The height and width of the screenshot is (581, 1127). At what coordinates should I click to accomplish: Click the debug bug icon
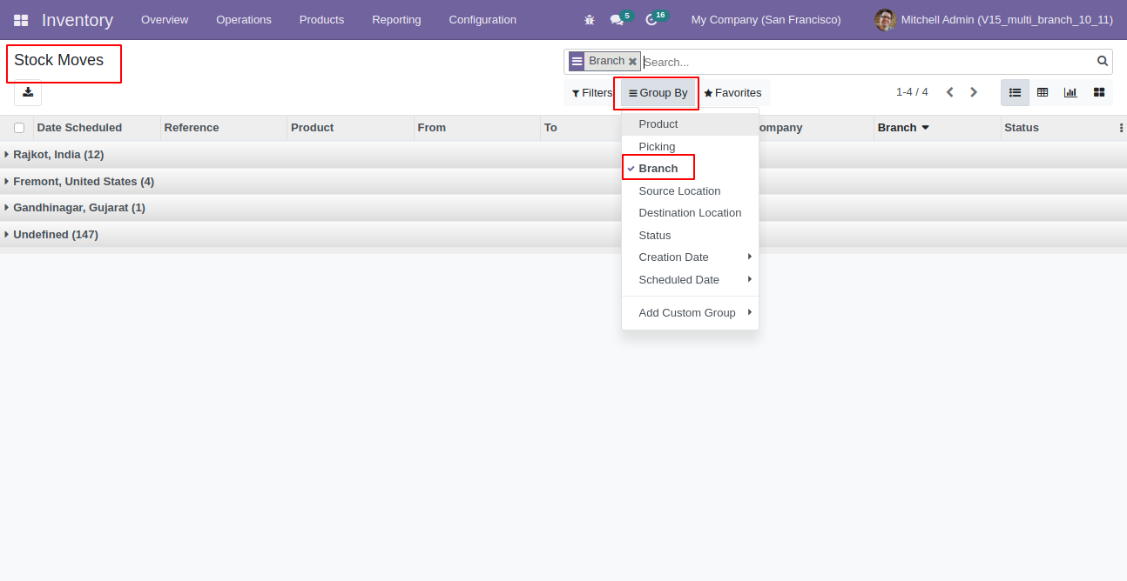[590, 20]
